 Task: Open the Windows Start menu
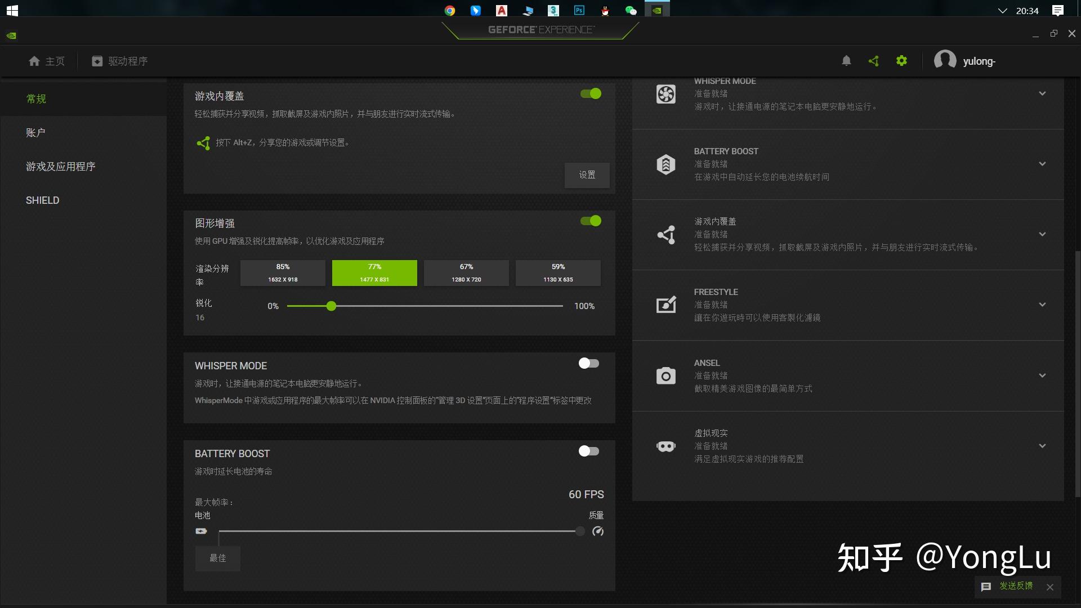click(x=12, y=10)
